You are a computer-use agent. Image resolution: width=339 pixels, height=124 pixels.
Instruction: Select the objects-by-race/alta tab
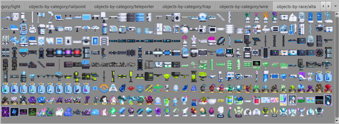point(296,6)
